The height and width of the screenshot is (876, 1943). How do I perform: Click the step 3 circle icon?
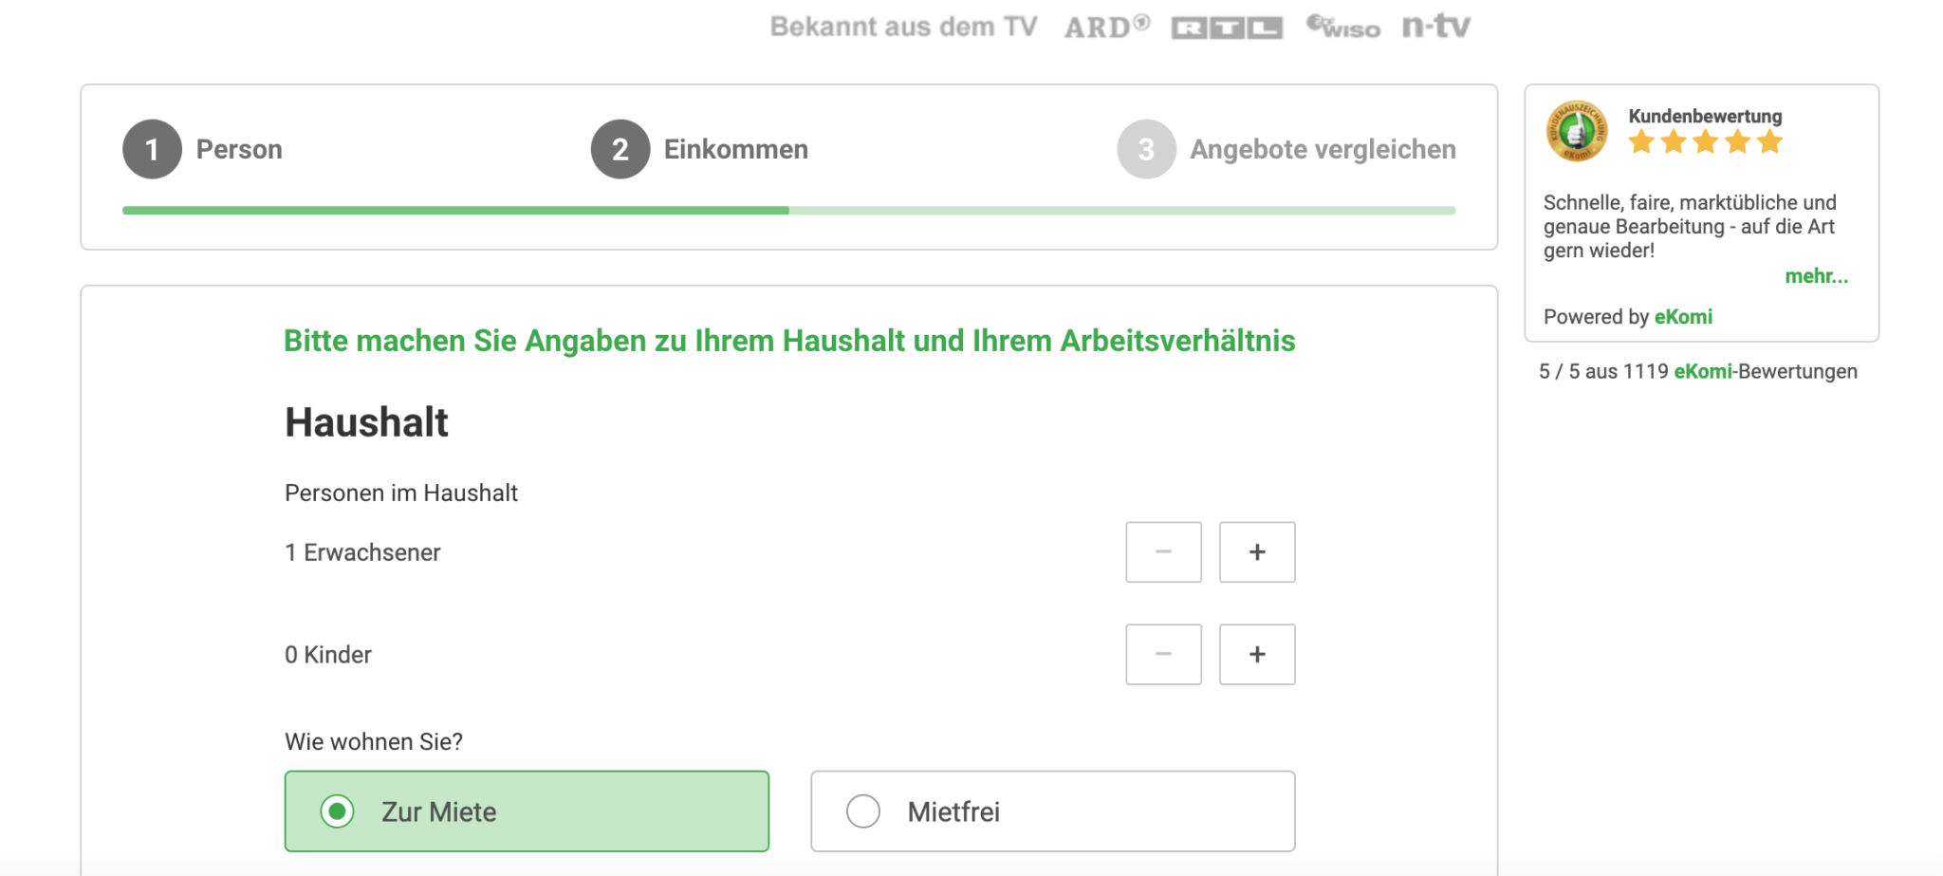[1146, 148]
